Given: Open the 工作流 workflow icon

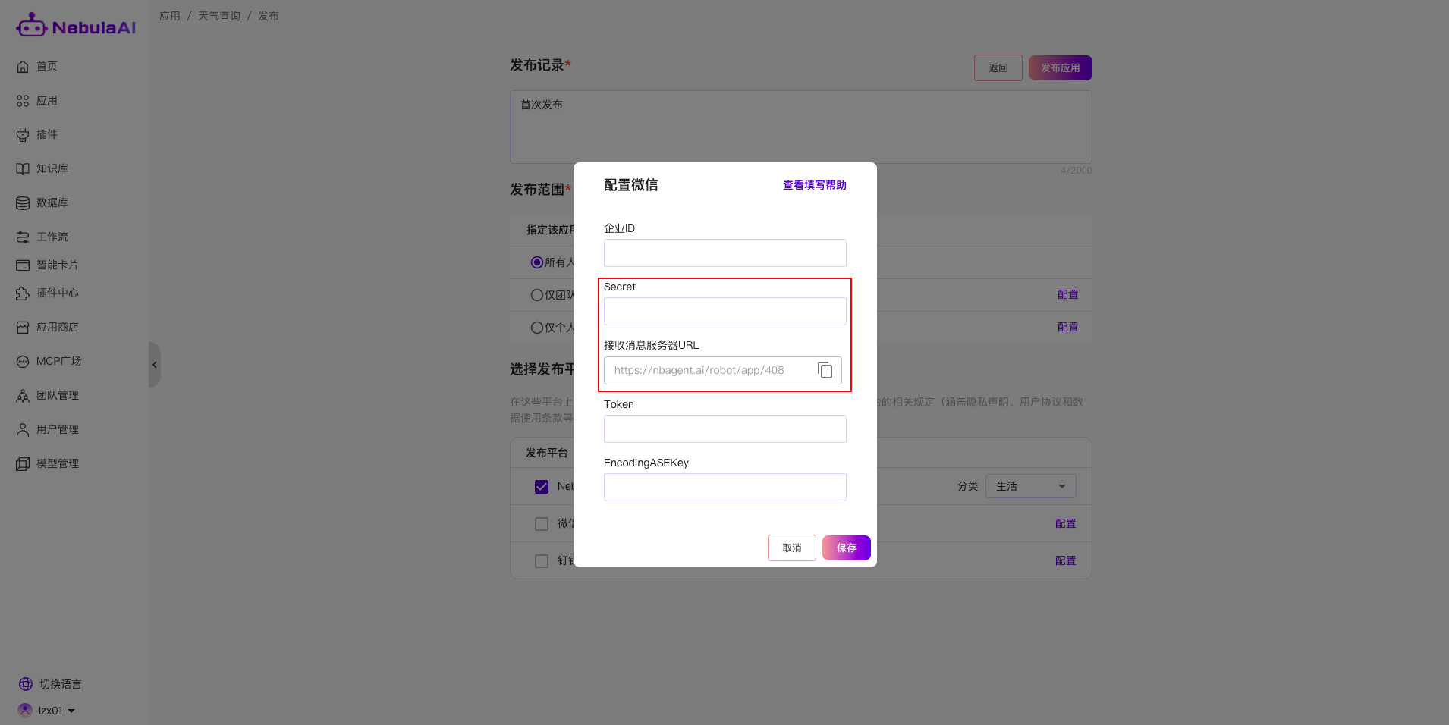Looking at the screenshot, I should (x=23, y=237).
